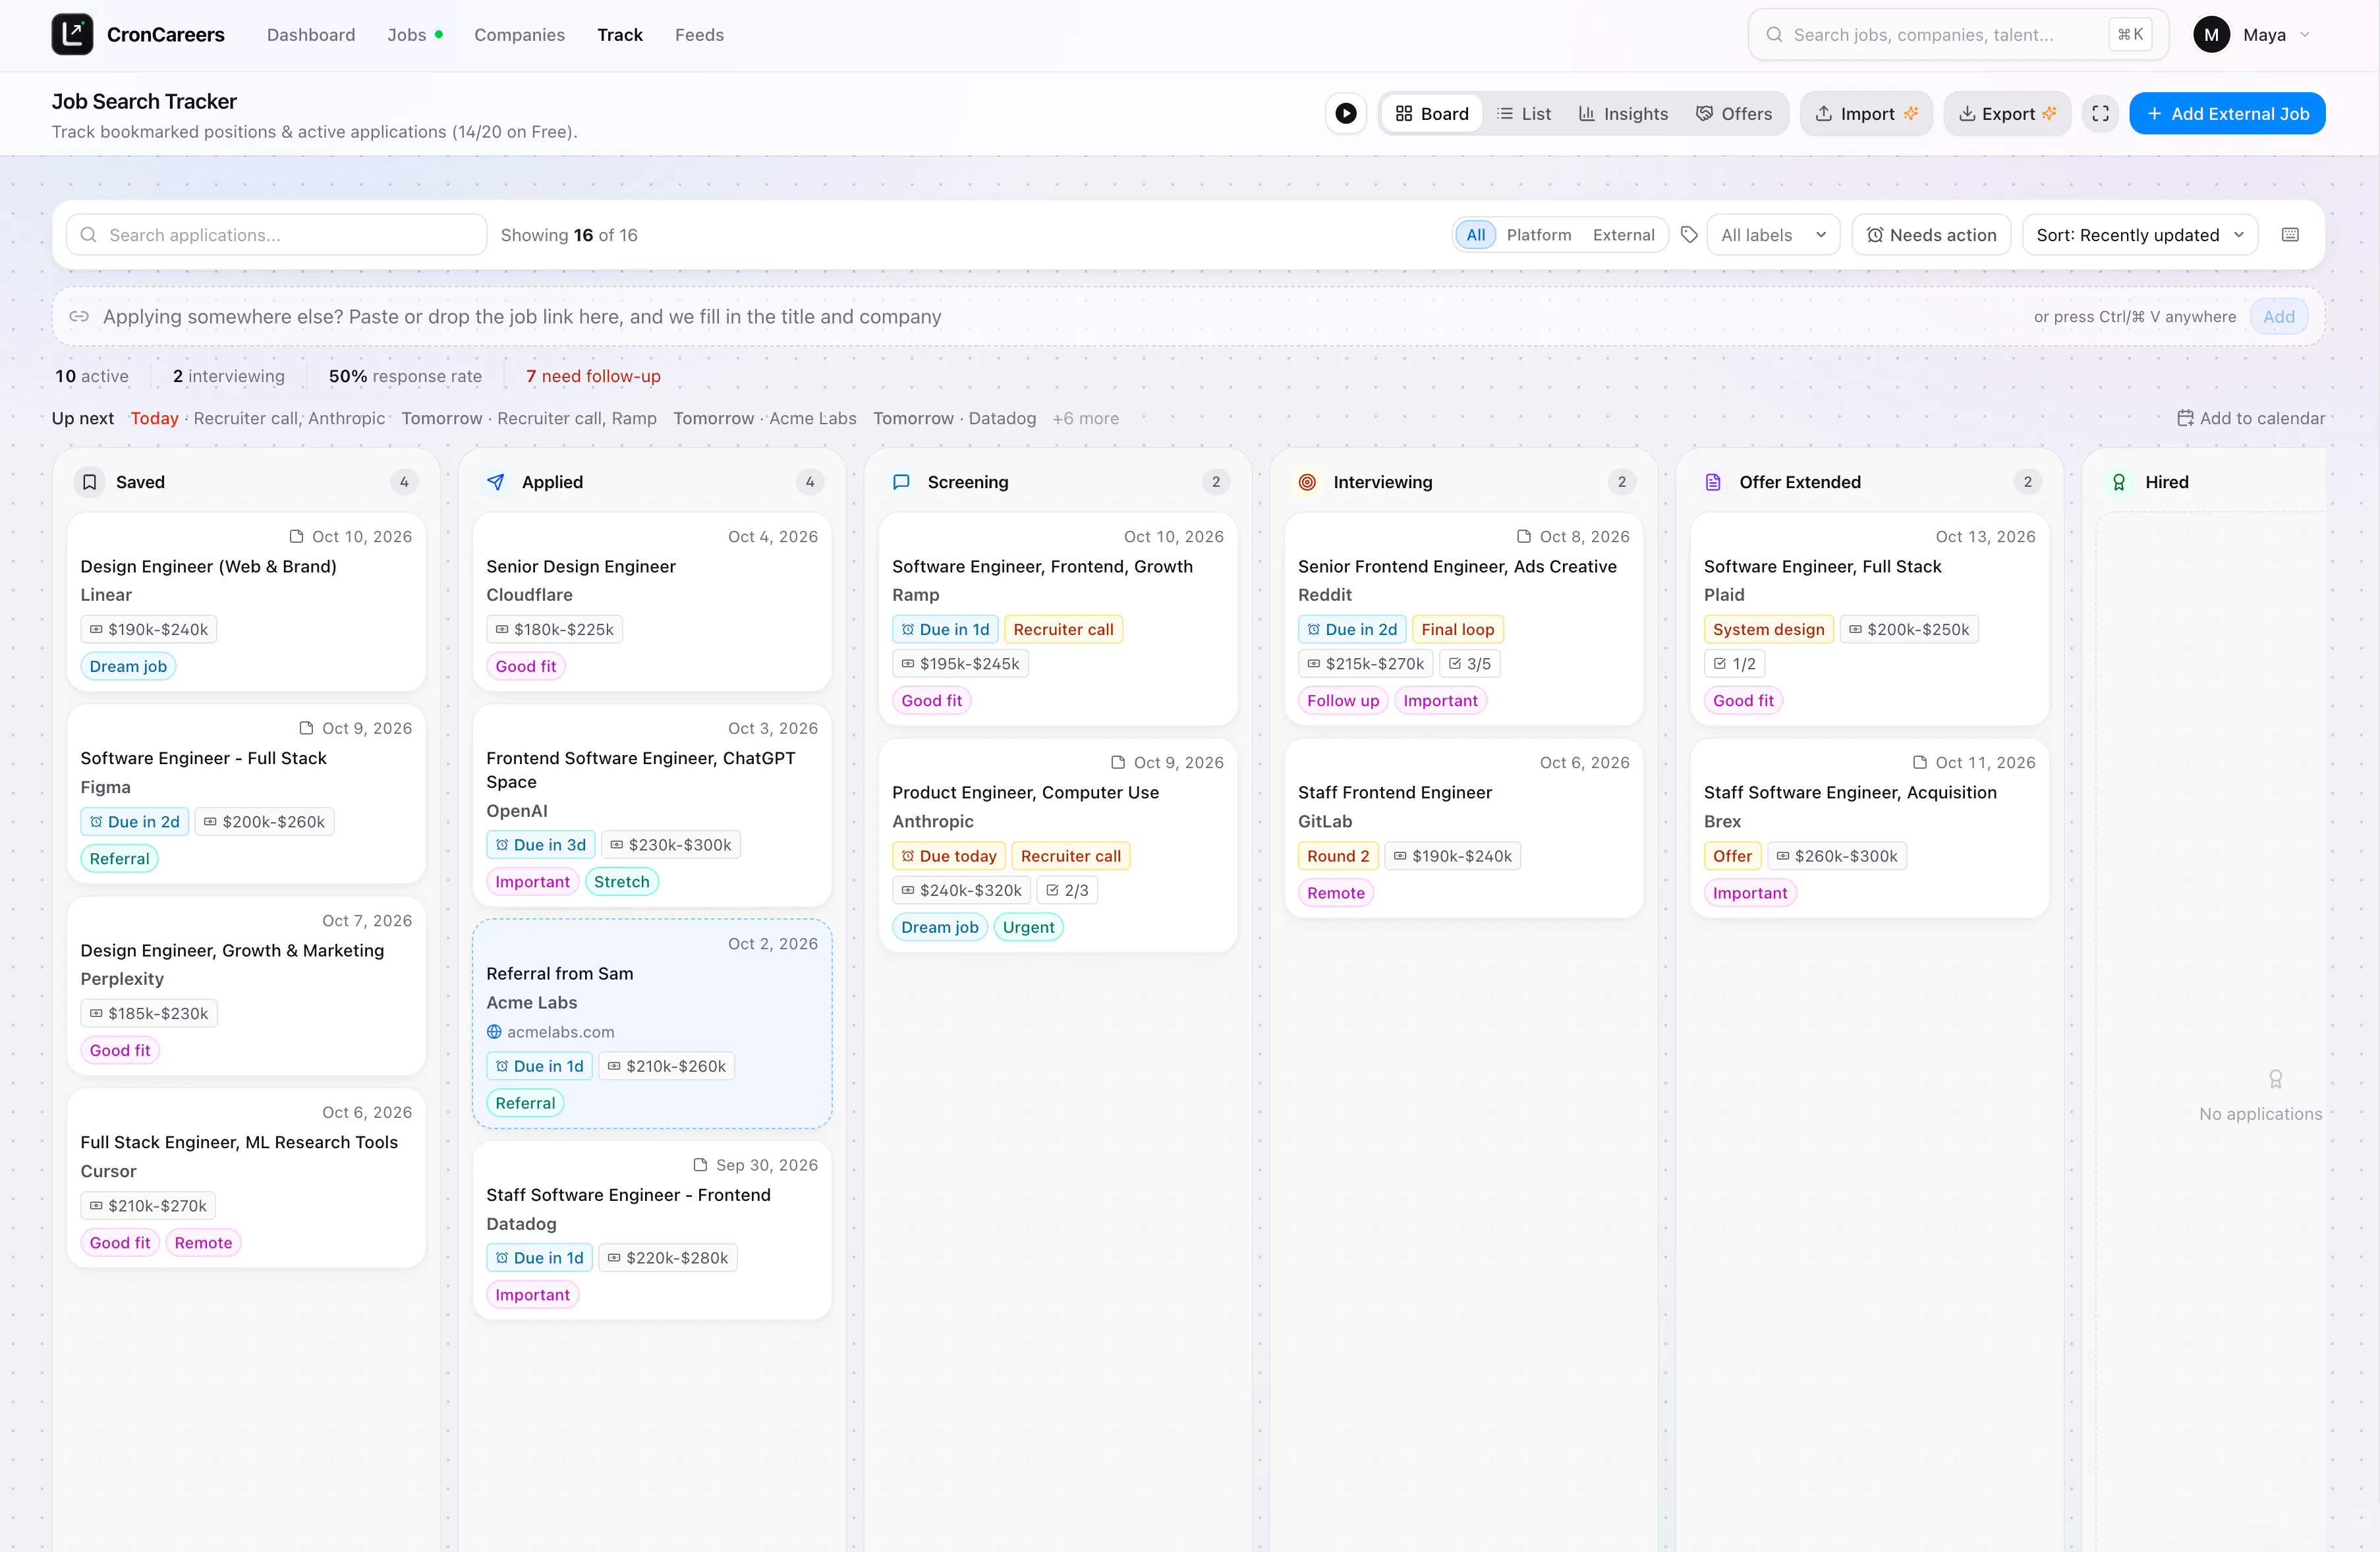Enter fullscreen board mode

click(2100, 114)
